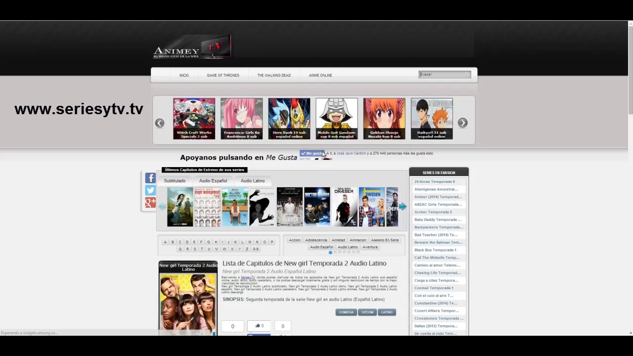The image size is (633, 356).
Task: Open the 0-9 series filter
Action: [x=256, y=249]
